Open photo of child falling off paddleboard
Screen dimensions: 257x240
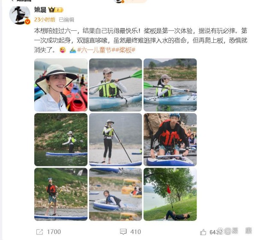(115, 194)
